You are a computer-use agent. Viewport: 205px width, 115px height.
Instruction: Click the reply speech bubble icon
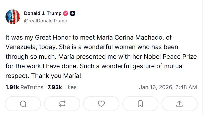[x=23, y=104]
